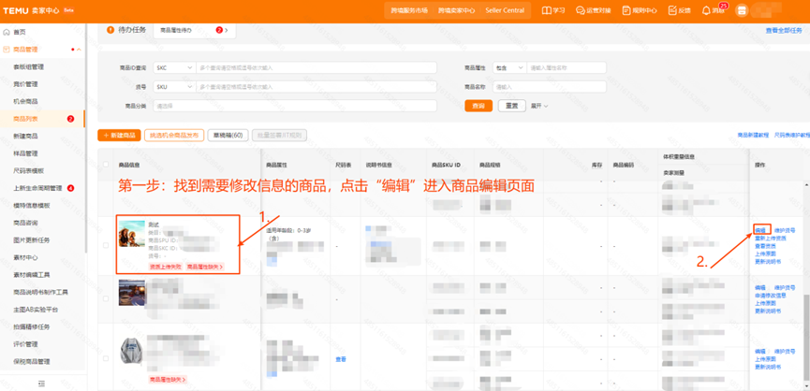
Task: Click the 商品名称 input field
Action: coord(549,87)
